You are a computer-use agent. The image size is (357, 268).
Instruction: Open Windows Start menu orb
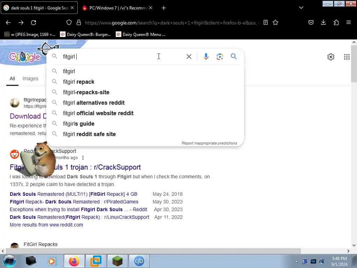tap(9, 261)
